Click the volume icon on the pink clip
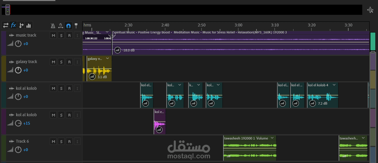Image resolution: width=378 pixels, height=163 pixels. click(159, 130)
